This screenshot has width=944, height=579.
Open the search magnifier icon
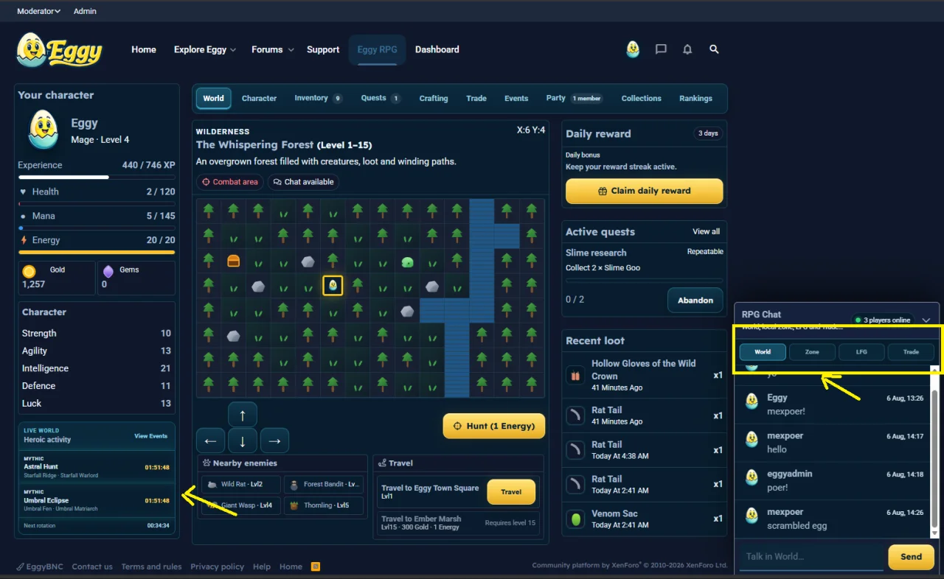click(714, 49)
